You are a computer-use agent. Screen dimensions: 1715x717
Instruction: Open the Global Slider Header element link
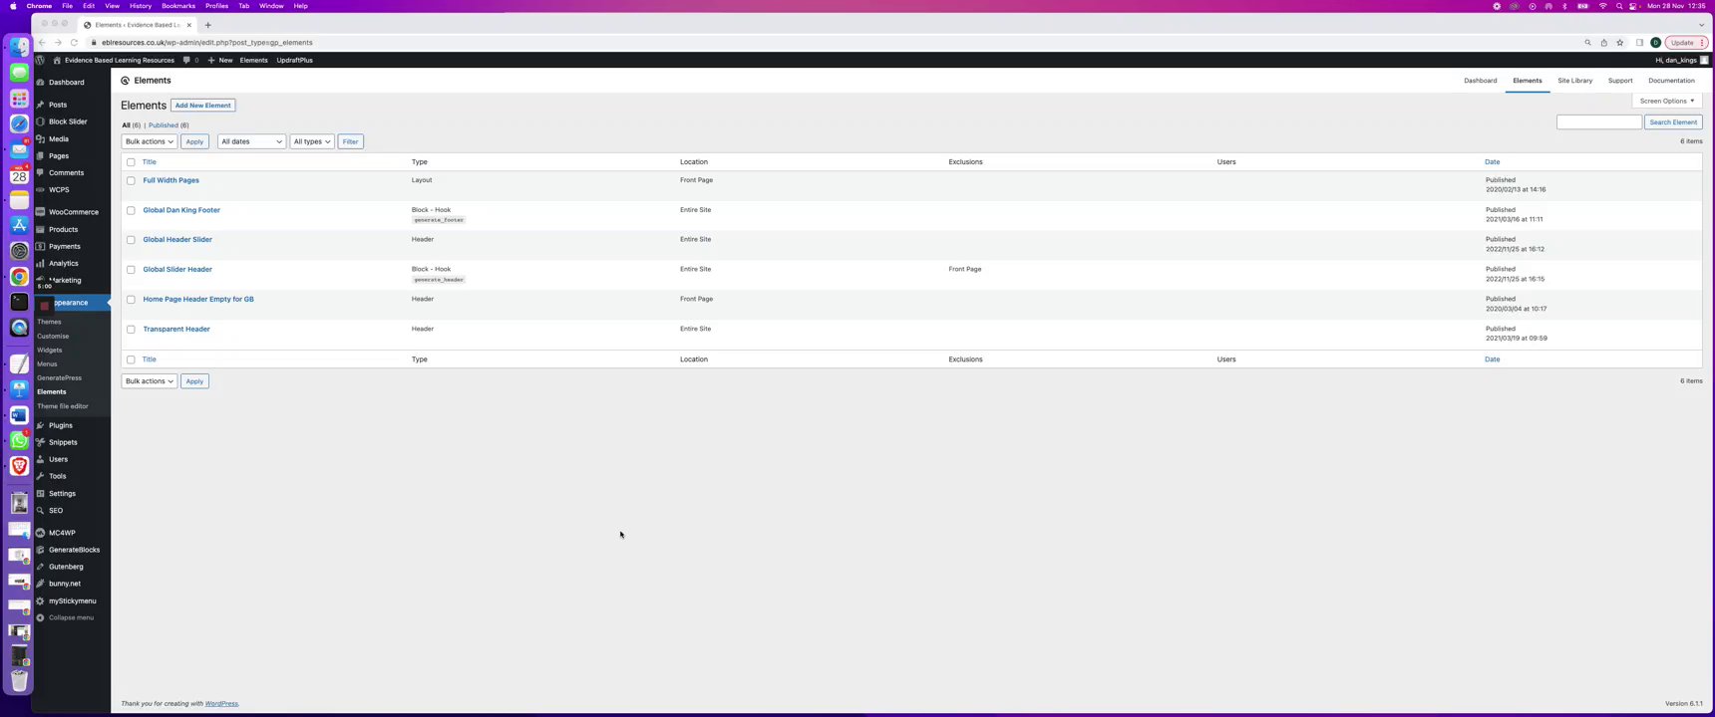[177, 269]
